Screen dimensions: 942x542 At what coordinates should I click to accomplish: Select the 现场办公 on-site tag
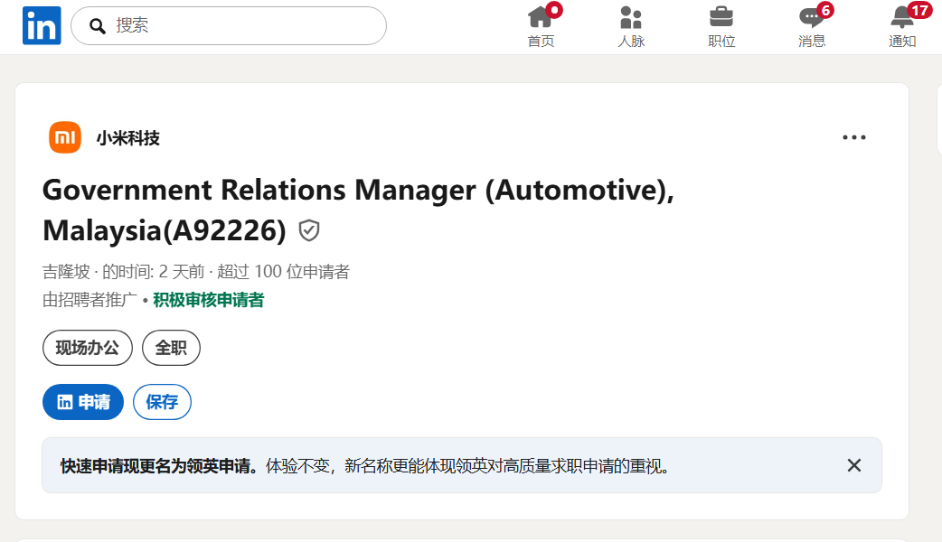click(x=88, y=348)
